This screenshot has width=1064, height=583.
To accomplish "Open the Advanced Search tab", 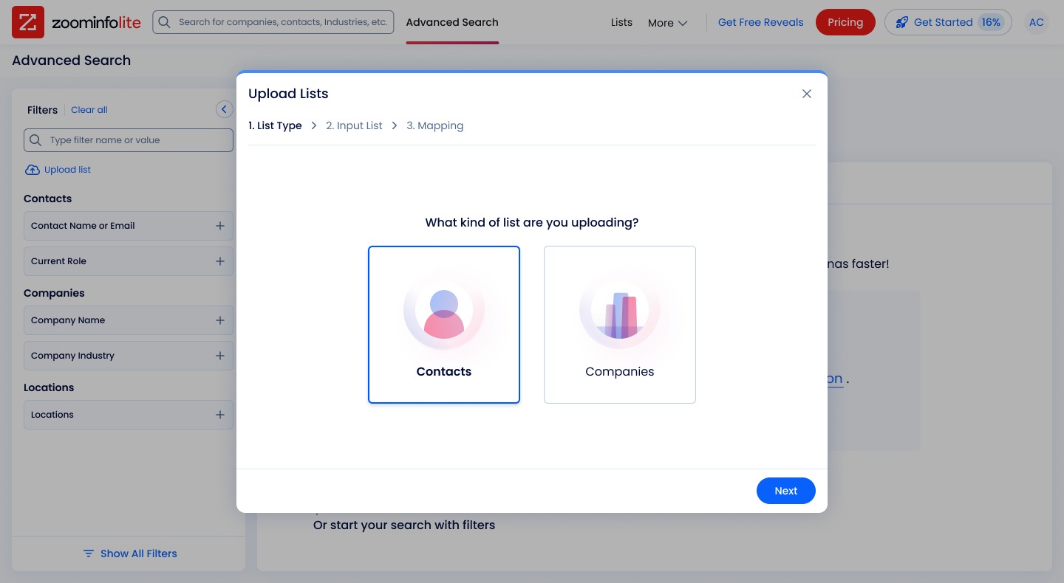I will (x=452, y=22).
